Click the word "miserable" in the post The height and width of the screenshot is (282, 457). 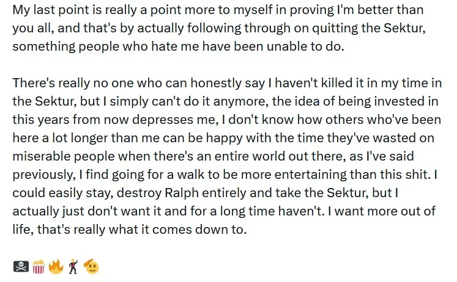pyautogui.click(x=42, y=156)
